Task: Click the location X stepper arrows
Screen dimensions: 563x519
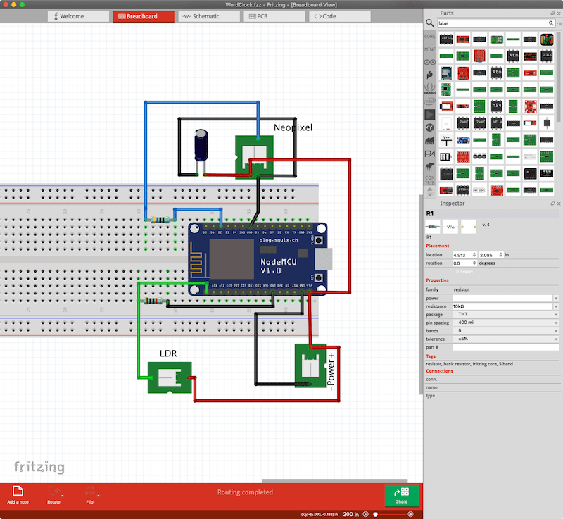Action: tap(474, 255)
